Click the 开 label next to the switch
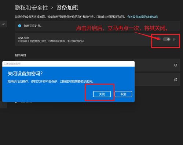 [x=174, y=40]
